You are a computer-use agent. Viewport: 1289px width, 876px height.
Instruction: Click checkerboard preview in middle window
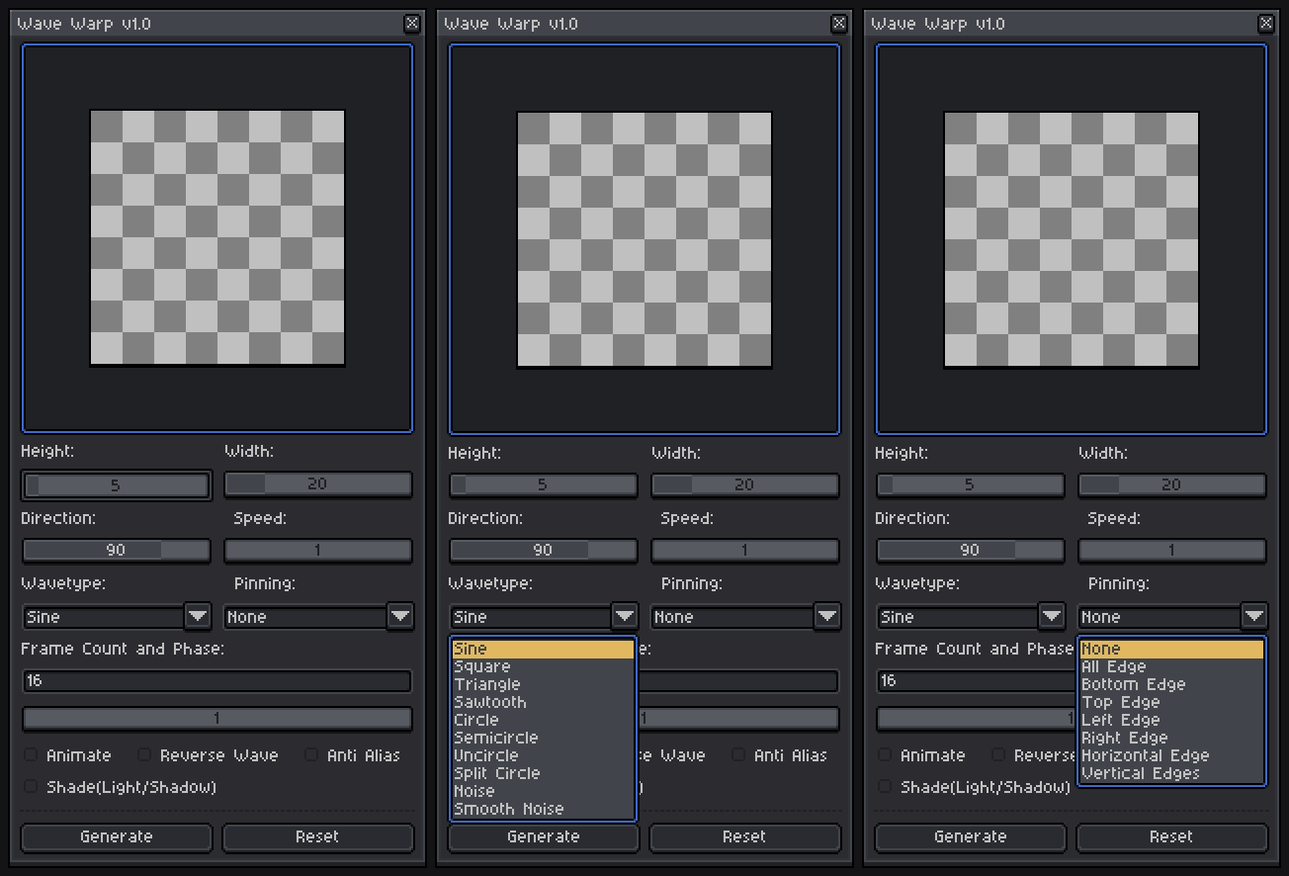[x=644, y=239]
